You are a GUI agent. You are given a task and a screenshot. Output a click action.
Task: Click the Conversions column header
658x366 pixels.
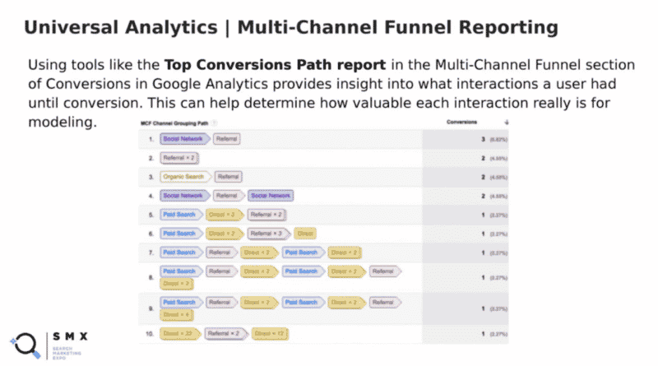pos(461,123)
